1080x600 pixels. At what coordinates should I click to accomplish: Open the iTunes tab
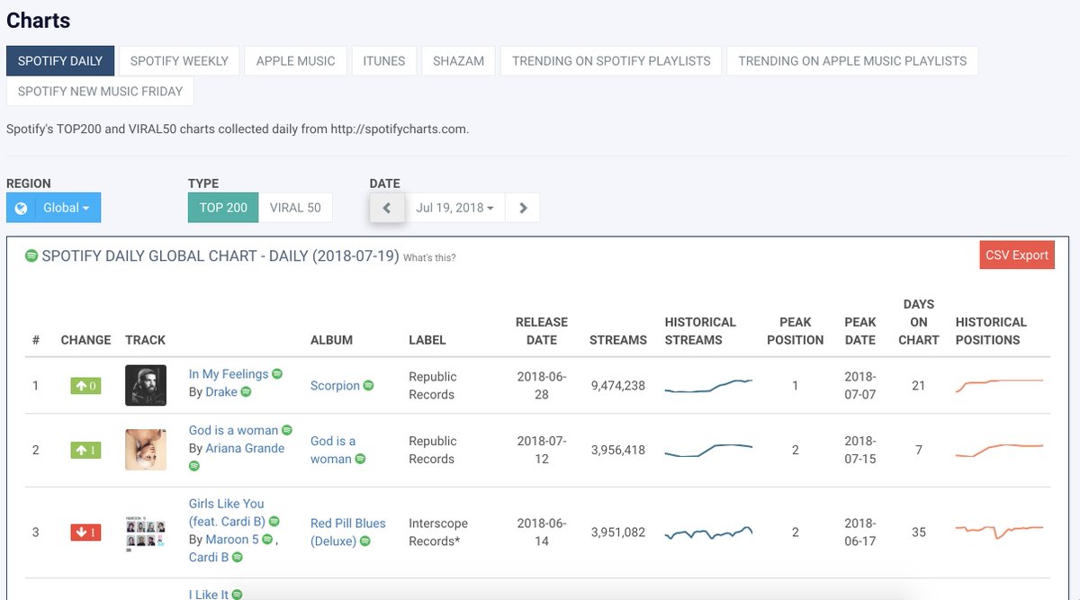(384, 61)
